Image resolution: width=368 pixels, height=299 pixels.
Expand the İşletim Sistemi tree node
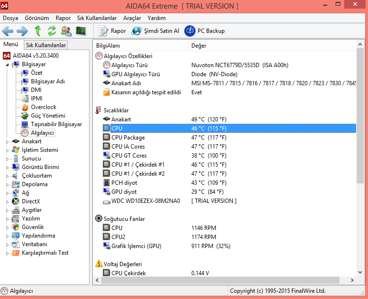point(7,150)
